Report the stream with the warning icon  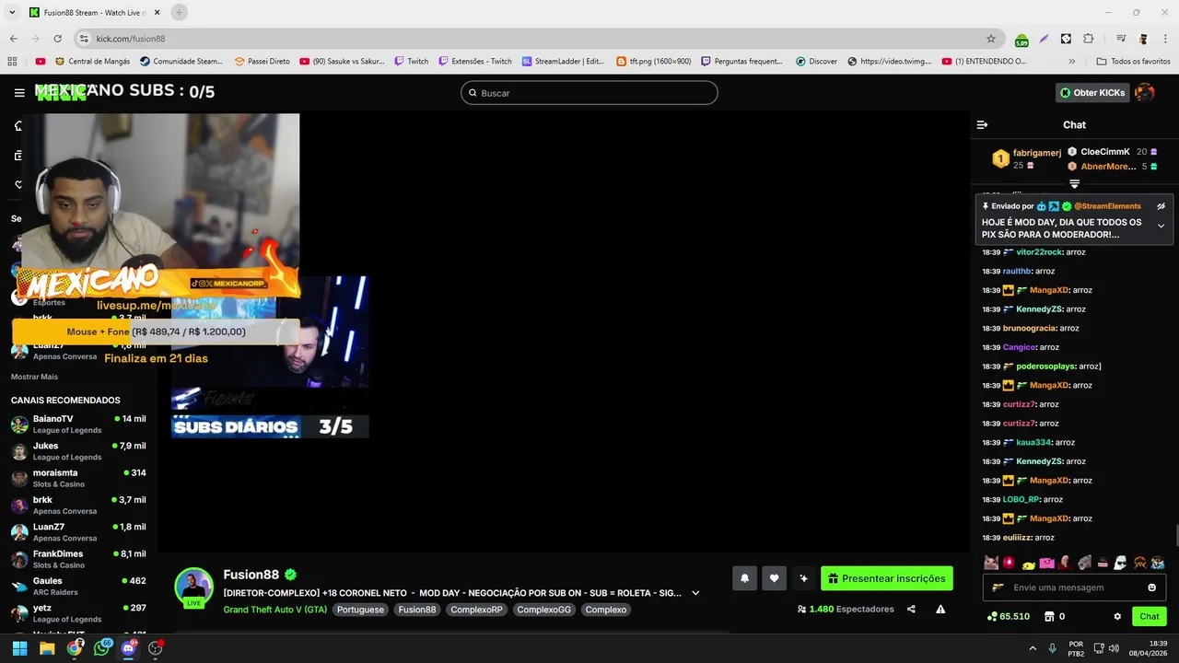click(940, 609)
